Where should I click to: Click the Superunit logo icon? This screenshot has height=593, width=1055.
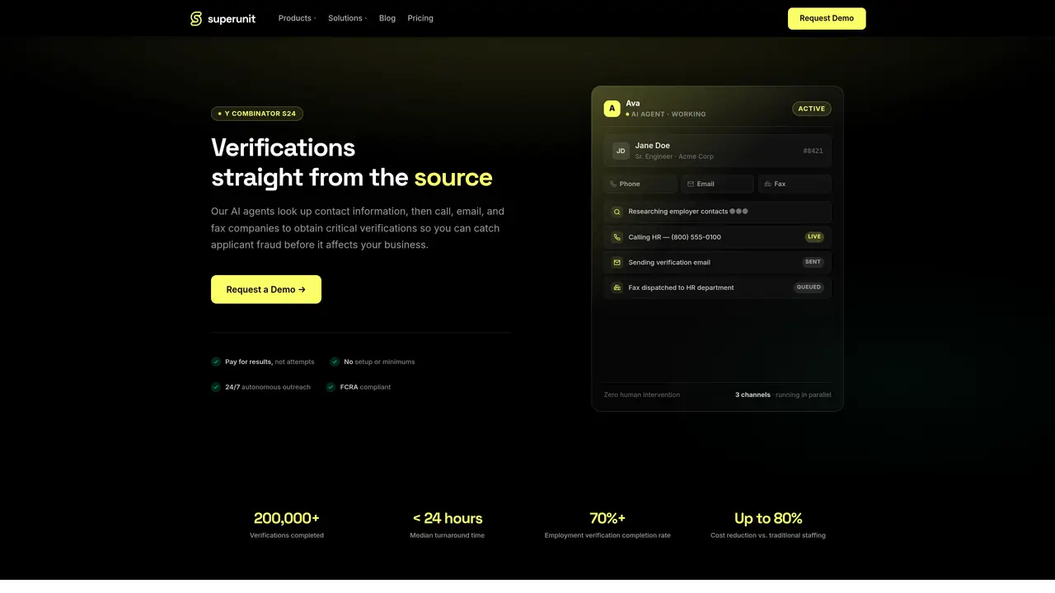(196, 18)
